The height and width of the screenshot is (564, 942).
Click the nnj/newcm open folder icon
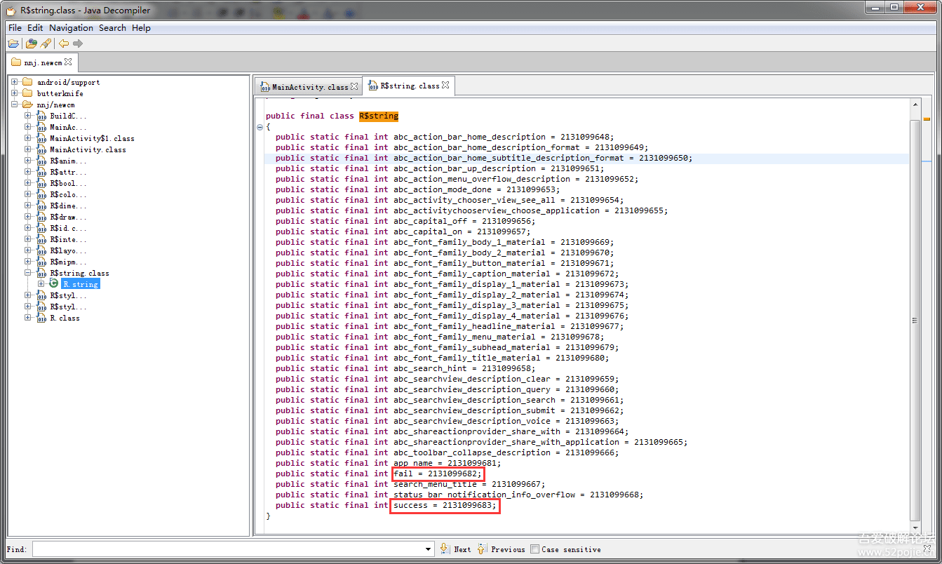pyautogui.click(x=27, y=105)
